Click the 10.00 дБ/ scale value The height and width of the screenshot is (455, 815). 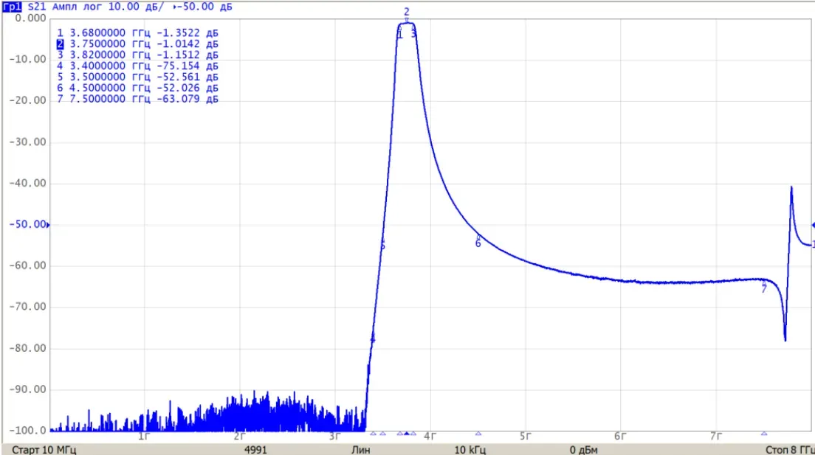(139, 6)
